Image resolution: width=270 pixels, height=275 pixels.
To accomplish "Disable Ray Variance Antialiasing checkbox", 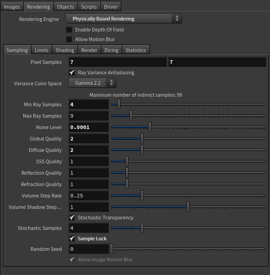I will (72, 73).
